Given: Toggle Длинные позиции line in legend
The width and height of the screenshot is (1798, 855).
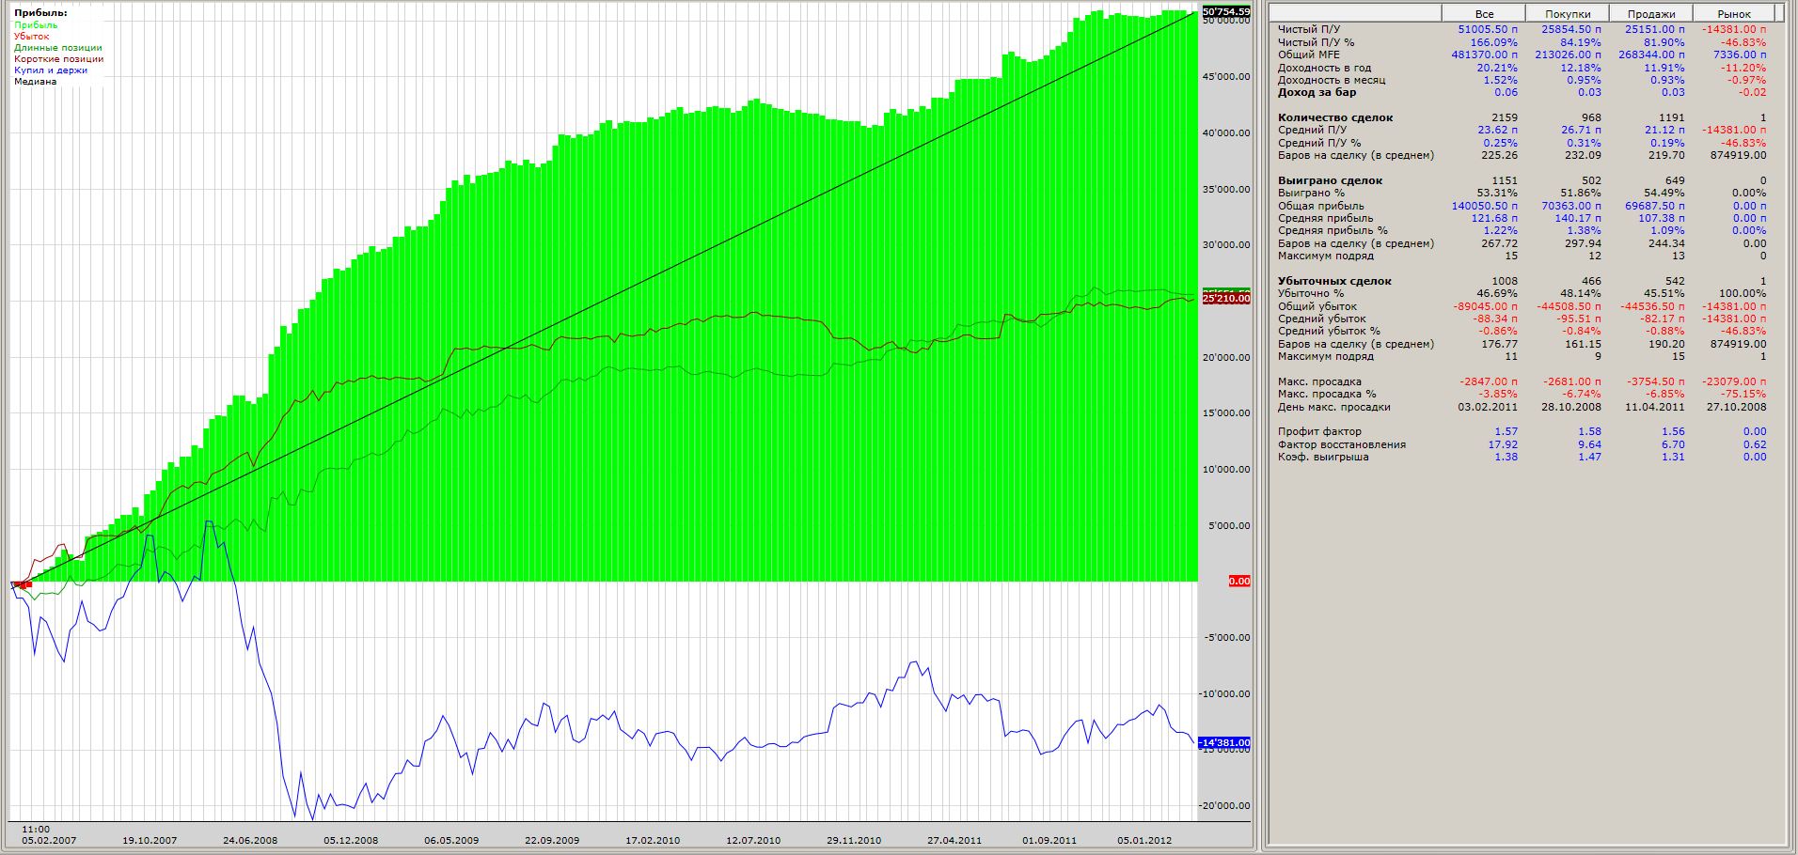Looking at the screenshot, I should click(58, 48).
